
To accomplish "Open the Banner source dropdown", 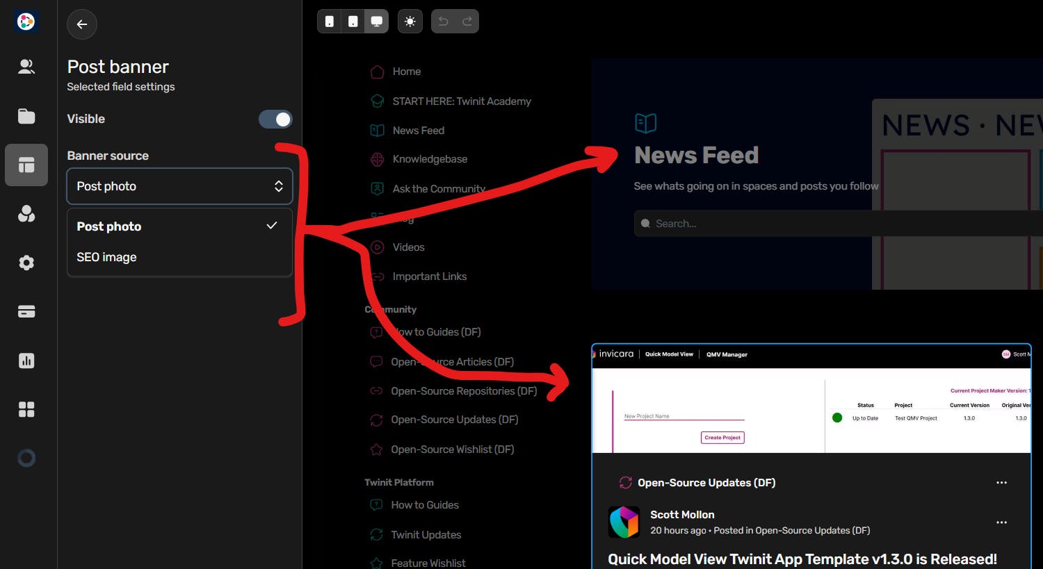I will point(179,186).
